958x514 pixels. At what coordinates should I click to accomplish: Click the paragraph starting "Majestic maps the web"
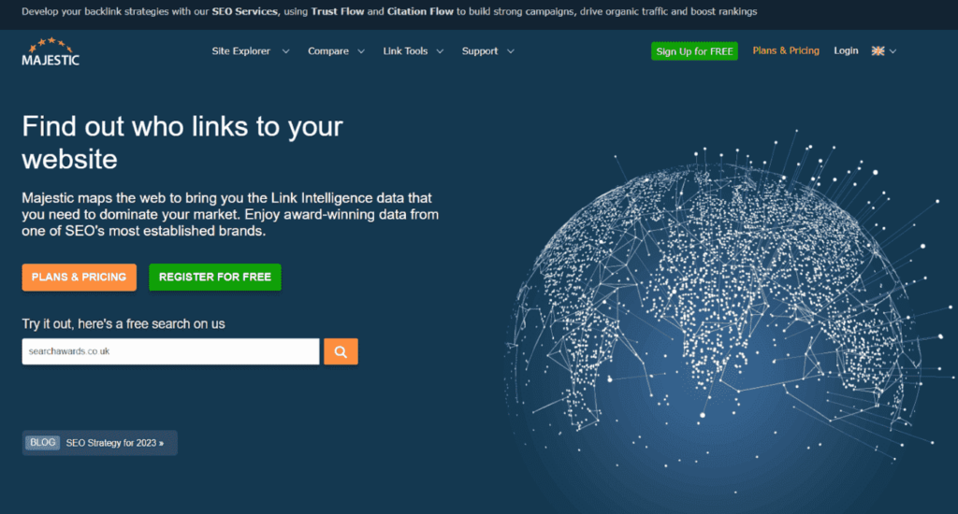[x=230, y=214]
